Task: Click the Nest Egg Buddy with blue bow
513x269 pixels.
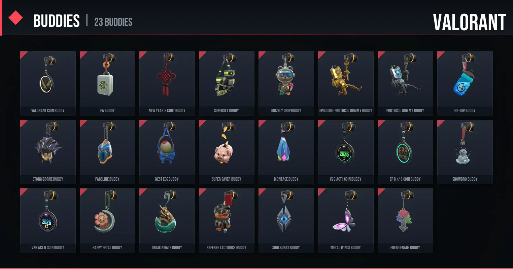Action: coord(167,152)
